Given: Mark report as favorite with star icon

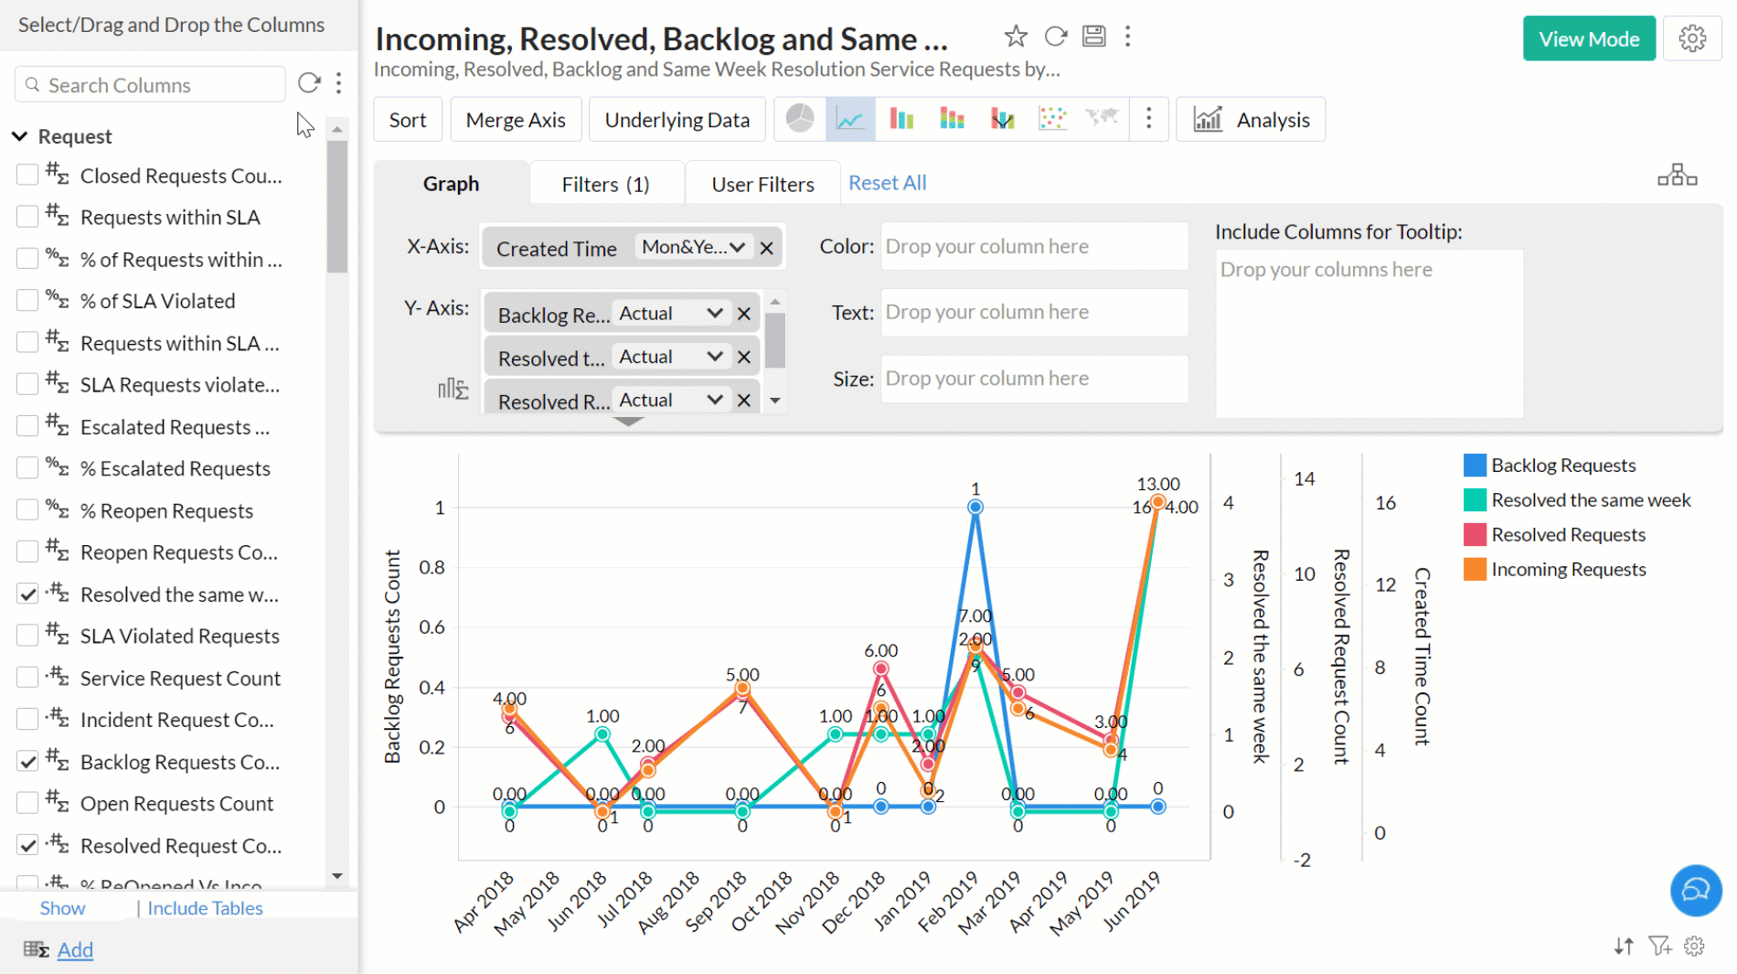Looking at the screenshot, I should pos(1015,37).
